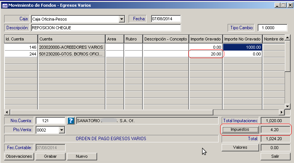294x163 pixels.
Task: Click the horizontal scroll right arrow
Action: click(281, 112)
